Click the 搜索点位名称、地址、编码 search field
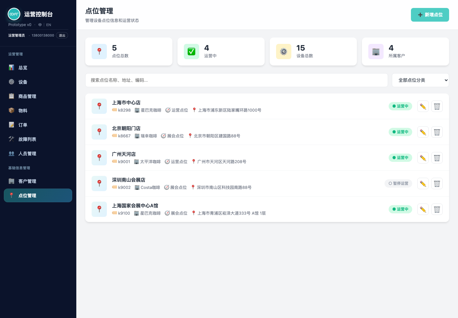Image resolution: width=458 pixels, height=318 pixels. click(237, 80)
